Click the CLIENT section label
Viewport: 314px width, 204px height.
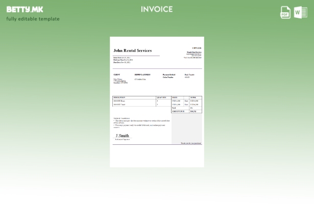pyautogui.click(x=116, y=74)
